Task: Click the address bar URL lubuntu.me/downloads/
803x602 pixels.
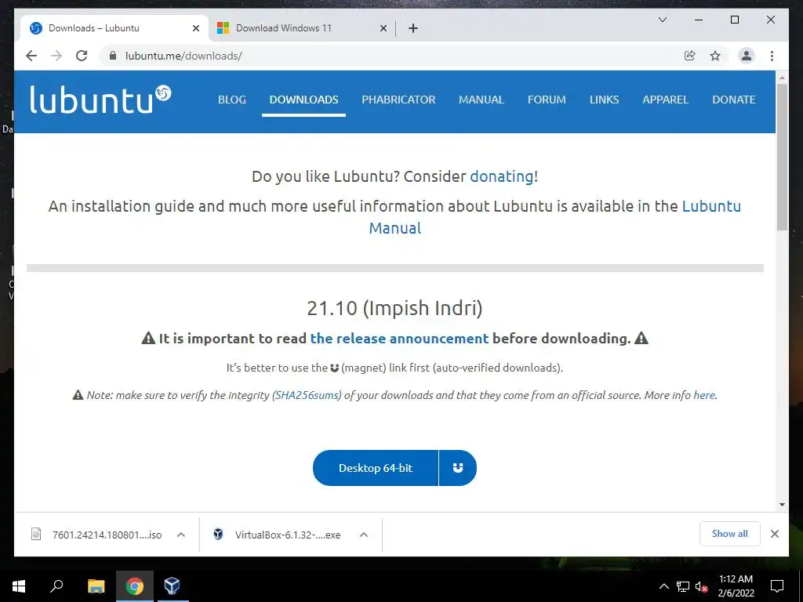Action: pyautogui.click(x=183, y=56)
